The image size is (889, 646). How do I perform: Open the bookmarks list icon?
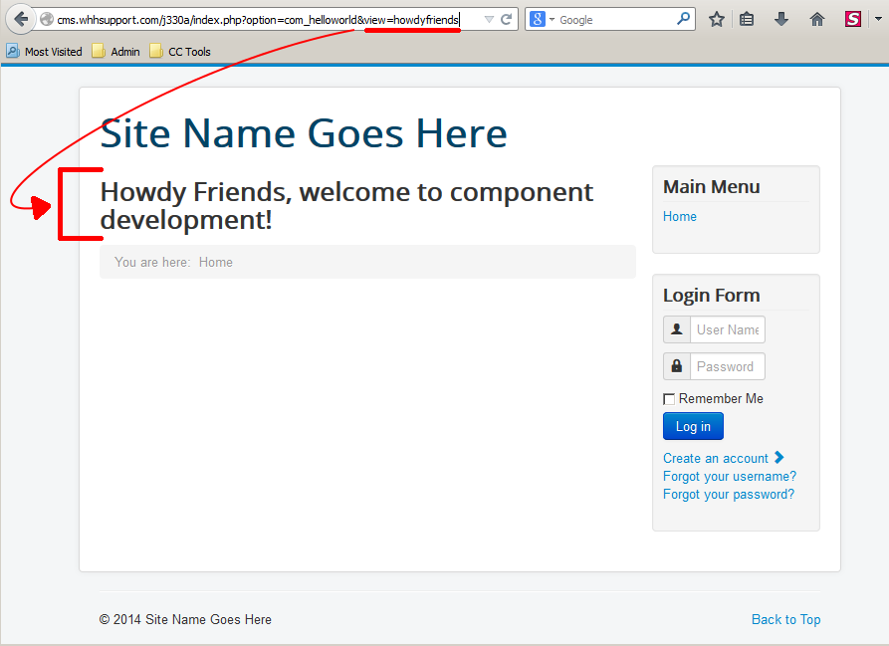coord(747,19)
